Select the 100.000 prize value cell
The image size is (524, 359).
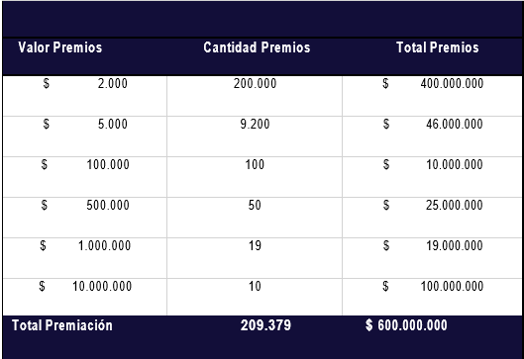(85, 177)
